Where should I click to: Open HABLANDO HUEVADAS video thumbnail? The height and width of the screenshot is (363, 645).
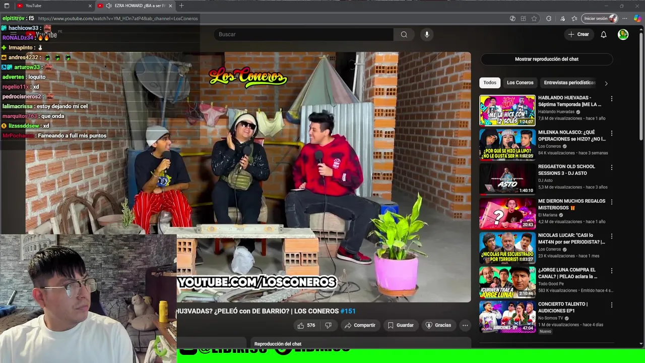tap(507, 110)
